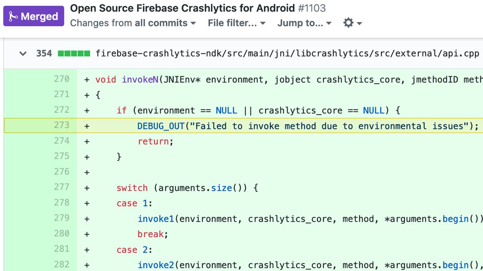The width and height of the screenshot is (483, 271).
Task: Select line number 280
Action: (x=62, y=234)
